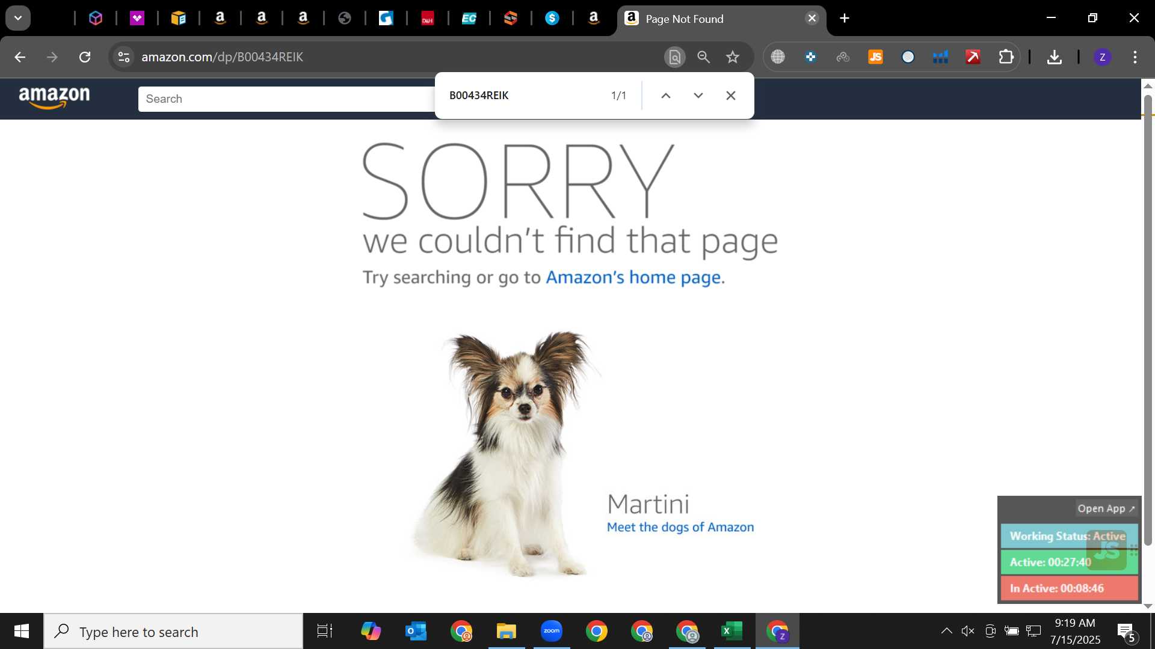The height and width of the screenshot is (649, 1155).
Task: Close the Page Not Found tab
Action: click(x=812, y=18)
